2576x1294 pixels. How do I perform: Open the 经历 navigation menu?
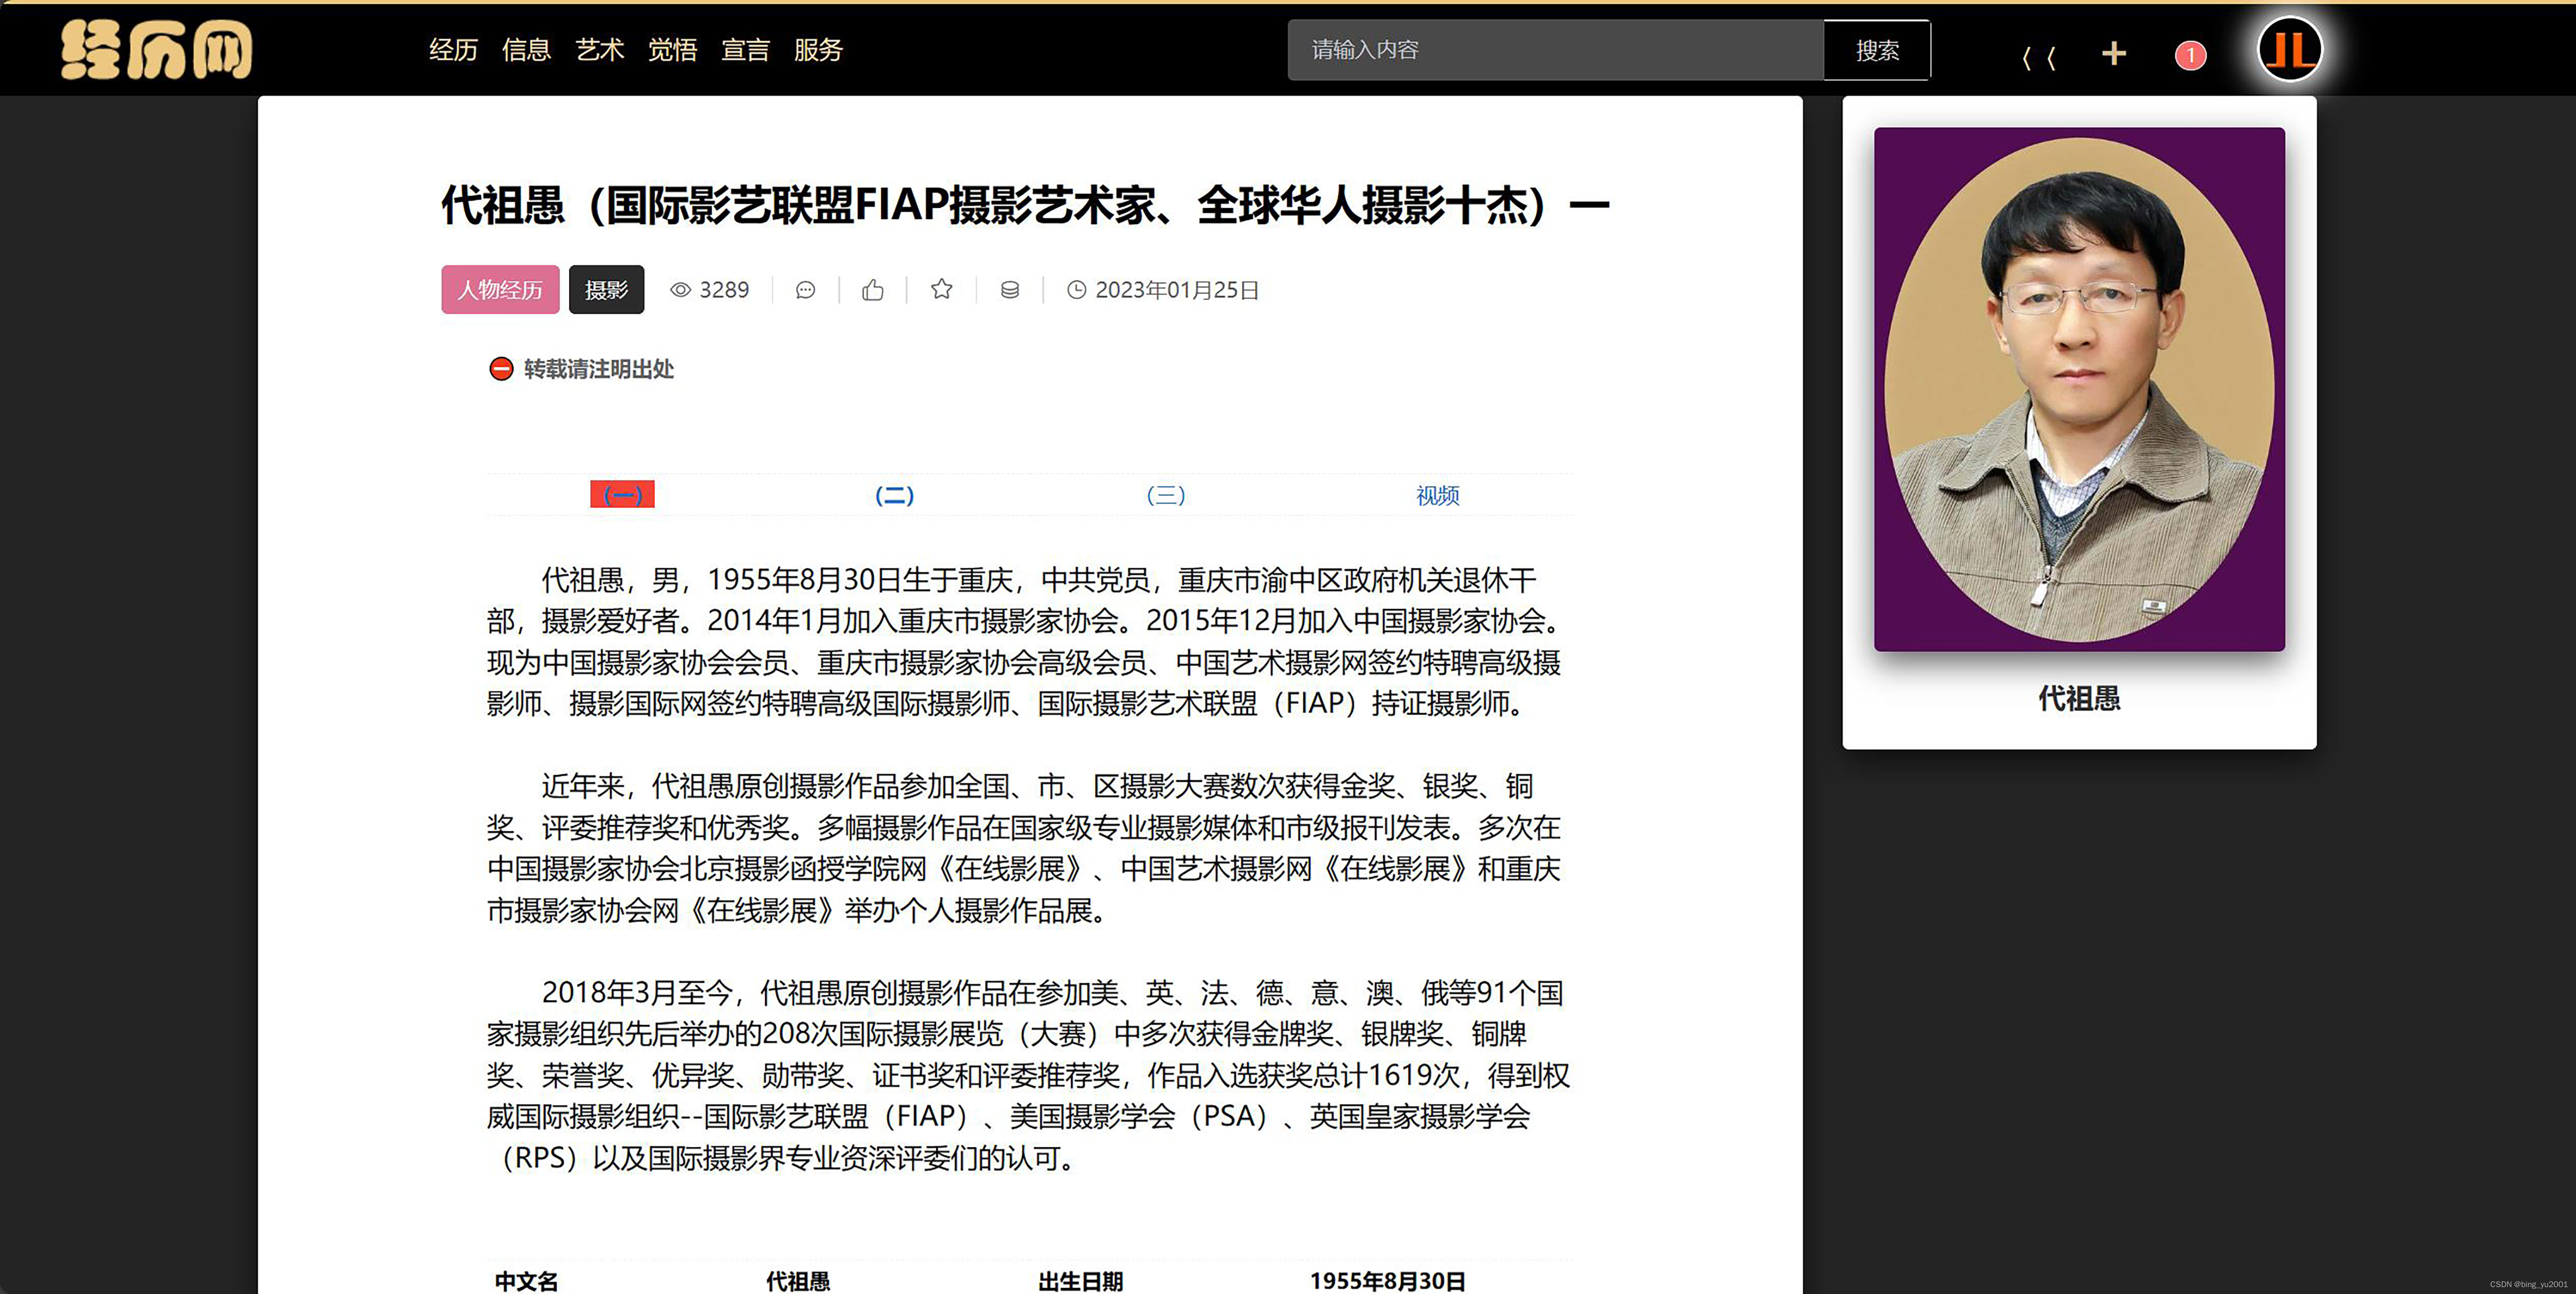[x=453, y=50]
